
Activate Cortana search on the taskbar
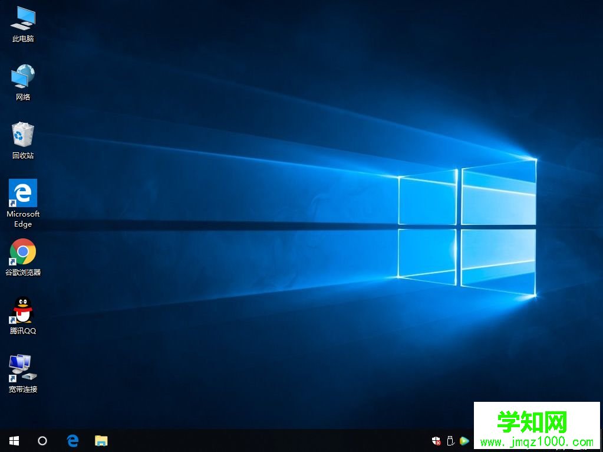coord(42,441)
